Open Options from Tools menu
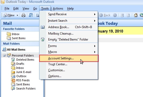Image resolution: width=143 pixels, height=97 pixels. point(69,76)
